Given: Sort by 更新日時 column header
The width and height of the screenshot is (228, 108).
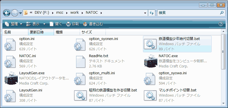Looking at the screenshot, I should click(x=41, y=32).
